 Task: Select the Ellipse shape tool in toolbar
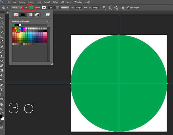tap(2, 99)
